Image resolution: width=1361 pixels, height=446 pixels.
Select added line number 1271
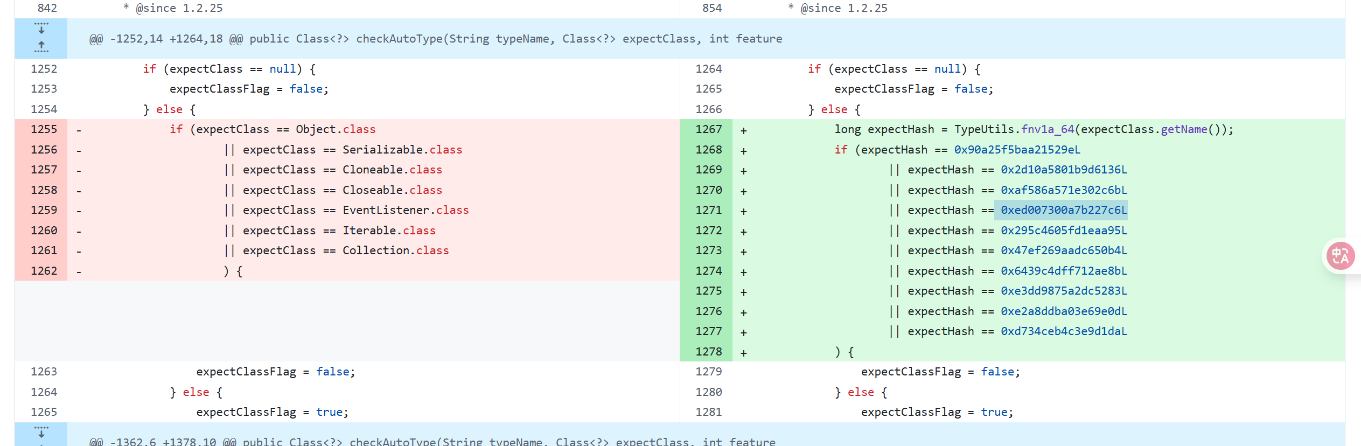point(708,210)
